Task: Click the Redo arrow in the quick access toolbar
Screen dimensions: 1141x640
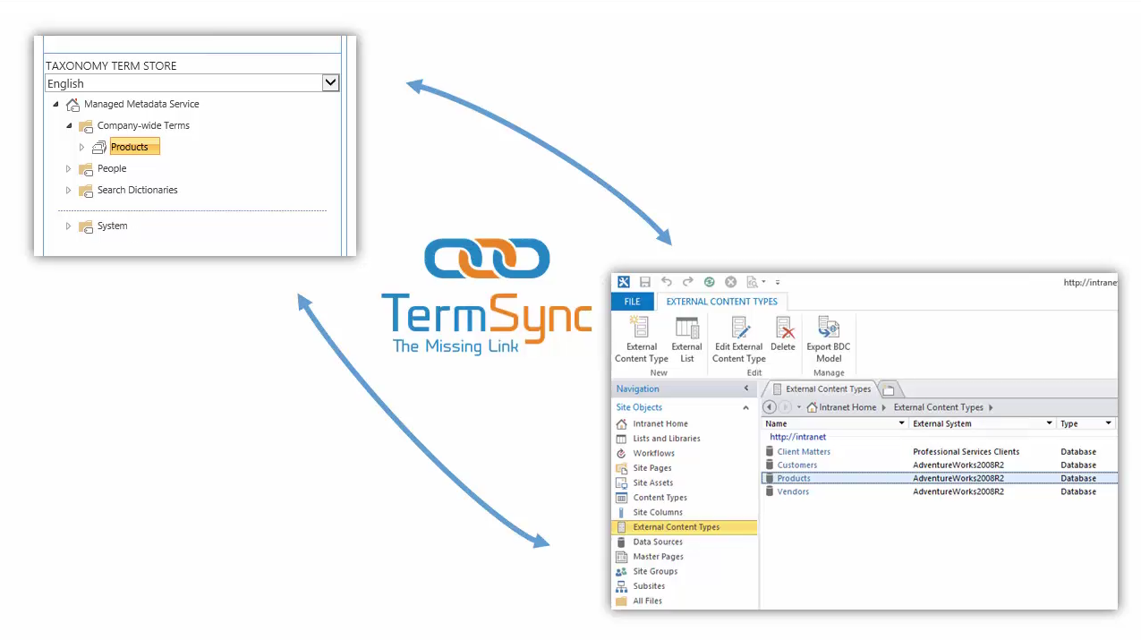Action: pos(687,282)
